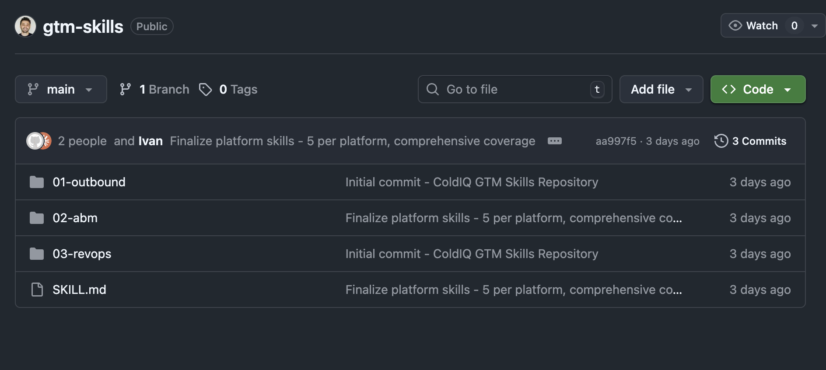Click the history clock icon
The height and width of the screenshot is (370, 826).
pyautogui.click(x=721, y=141)
